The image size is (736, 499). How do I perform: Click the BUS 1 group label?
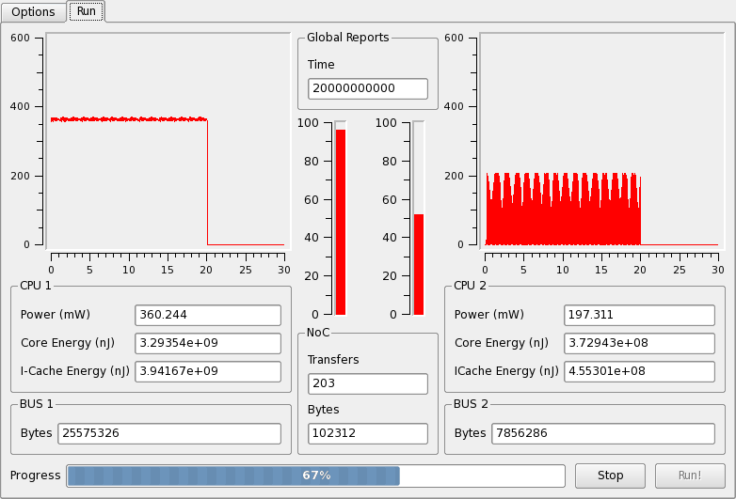pyautogui.click(x=36, y=404)
